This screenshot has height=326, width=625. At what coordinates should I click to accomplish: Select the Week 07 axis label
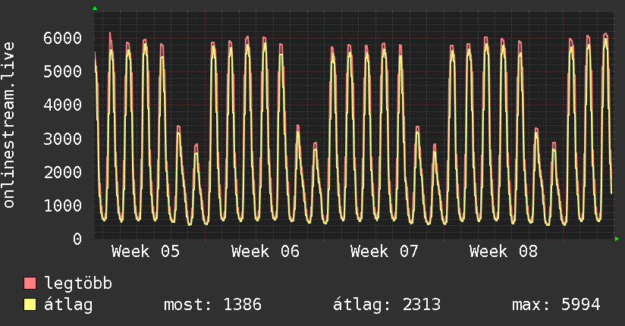click(385, 252)
